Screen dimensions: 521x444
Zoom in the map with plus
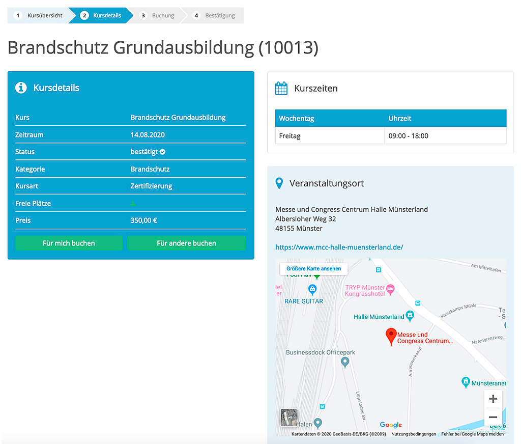[x=493, y=399]
